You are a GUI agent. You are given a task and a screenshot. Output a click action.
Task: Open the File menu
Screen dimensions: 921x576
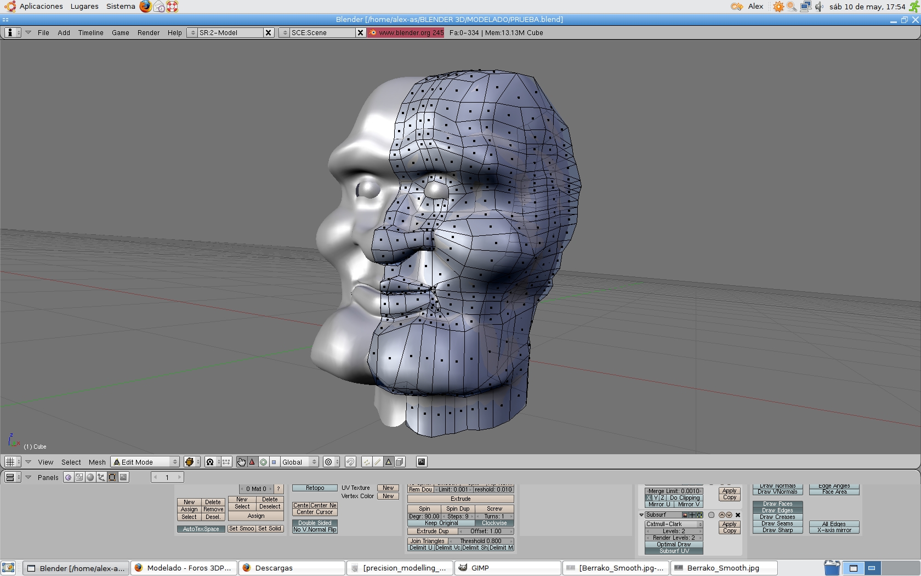[x=43, y=32]
